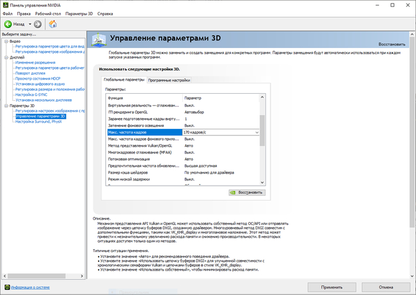
Task: Go to the Home page icon
Action: [52, 24]
